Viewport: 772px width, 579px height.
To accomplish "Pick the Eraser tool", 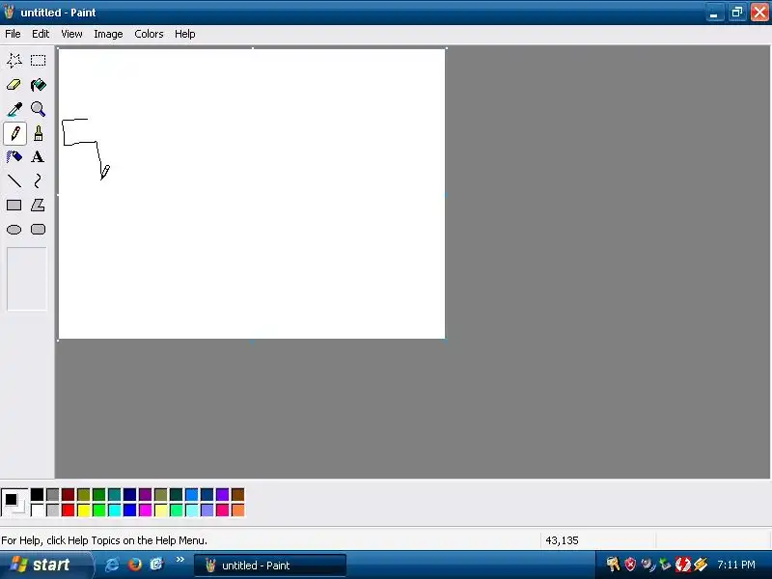I will tap(14, 85).
